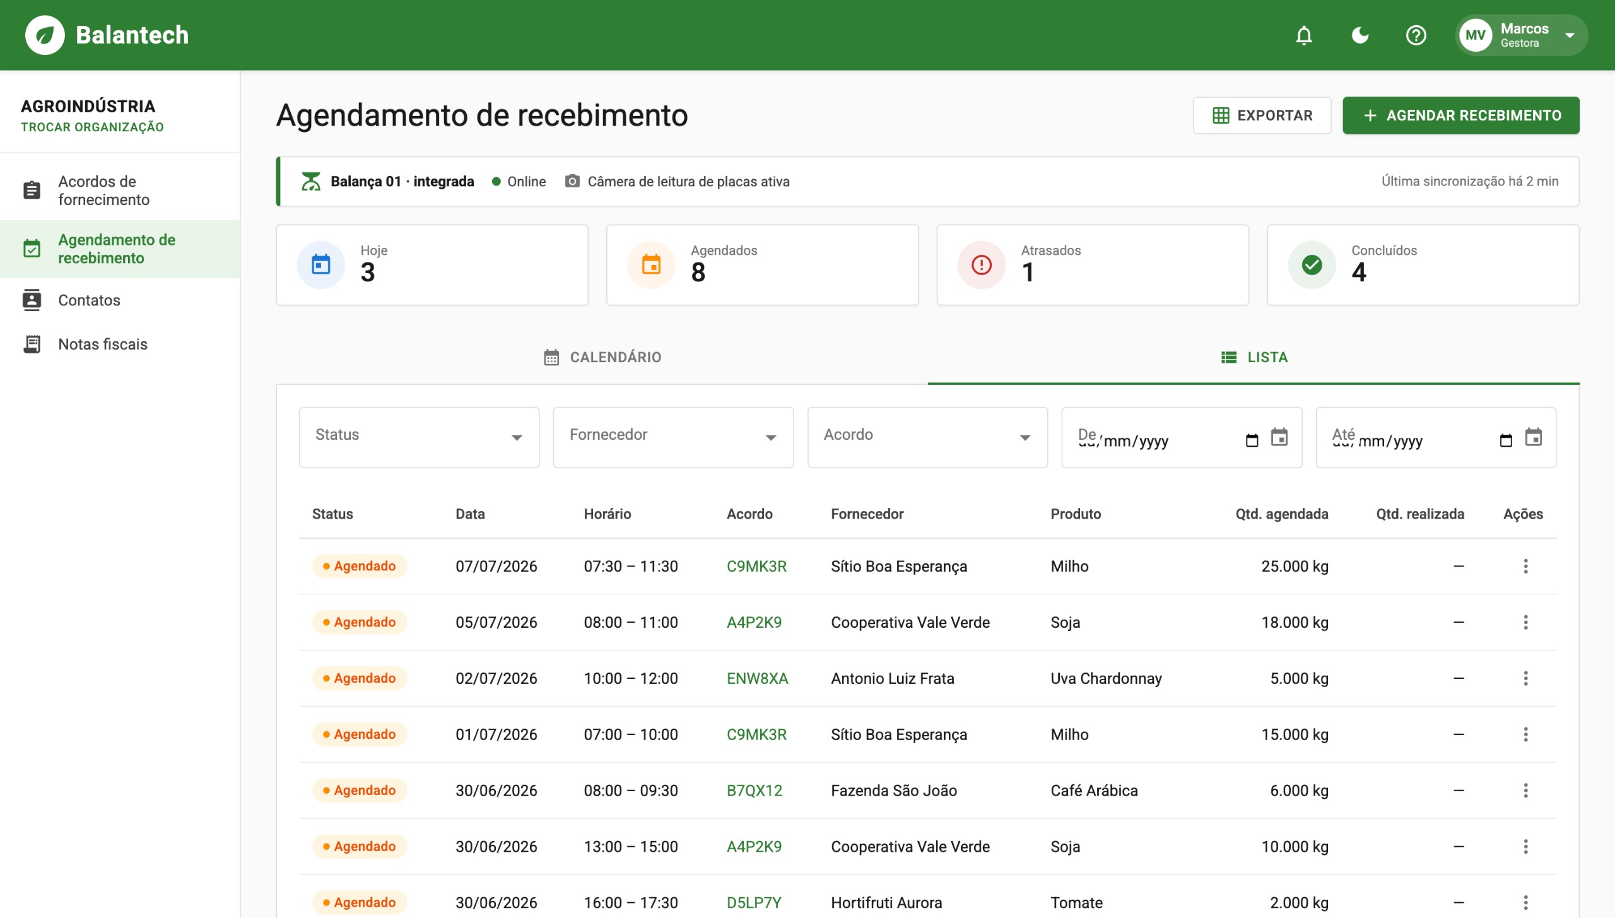This screenshot has height=918, width=1615.
Task: Open actions menu for 07/07/2026 row
Action: [x=1525, y=566]
